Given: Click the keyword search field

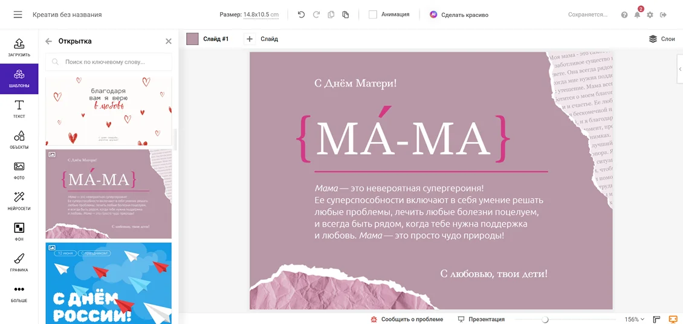Looking at the screenshot, I should pos(109,62).
